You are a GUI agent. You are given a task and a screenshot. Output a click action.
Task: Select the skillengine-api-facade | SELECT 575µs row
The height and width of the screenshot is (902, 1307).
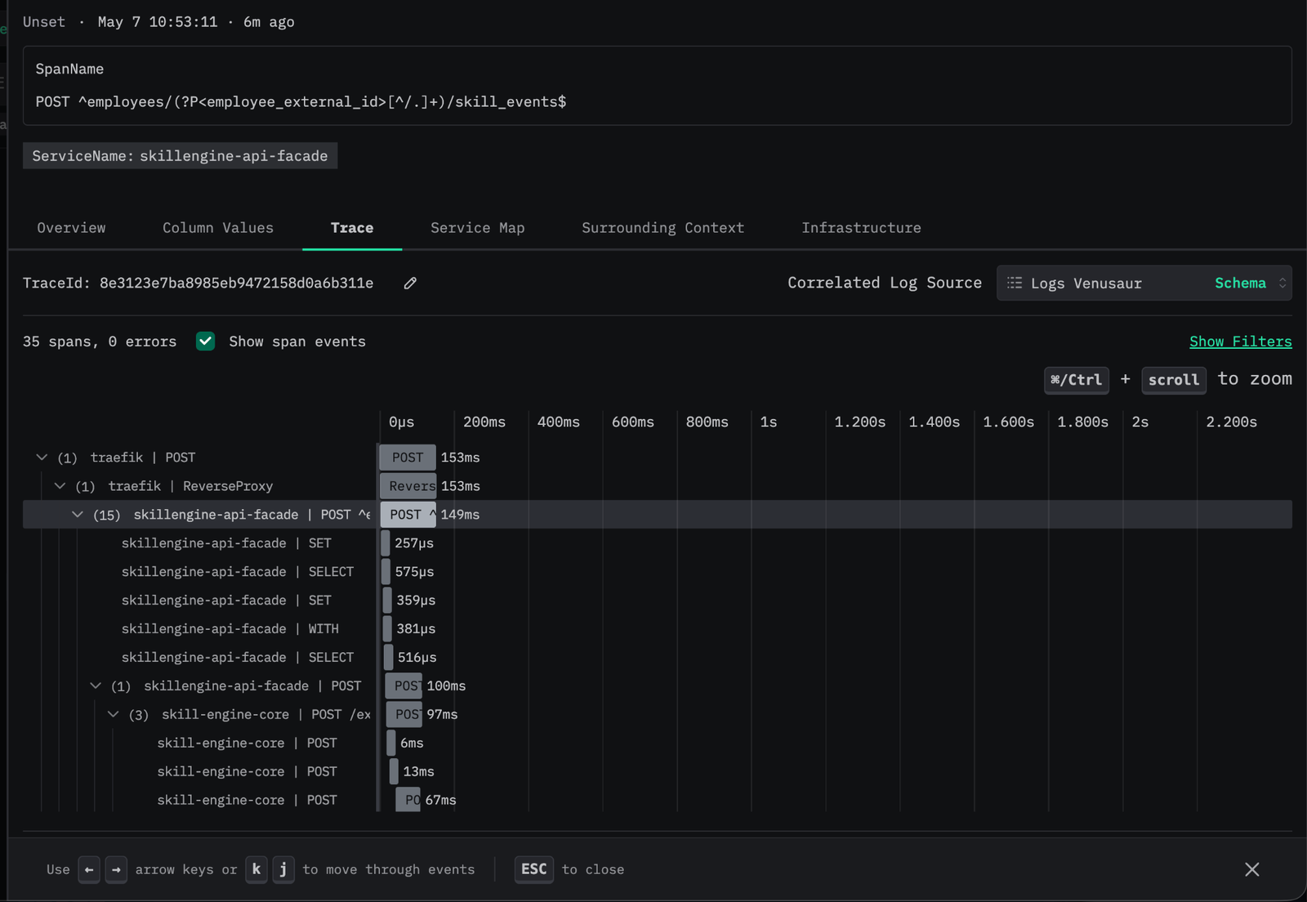coord(658,572)
